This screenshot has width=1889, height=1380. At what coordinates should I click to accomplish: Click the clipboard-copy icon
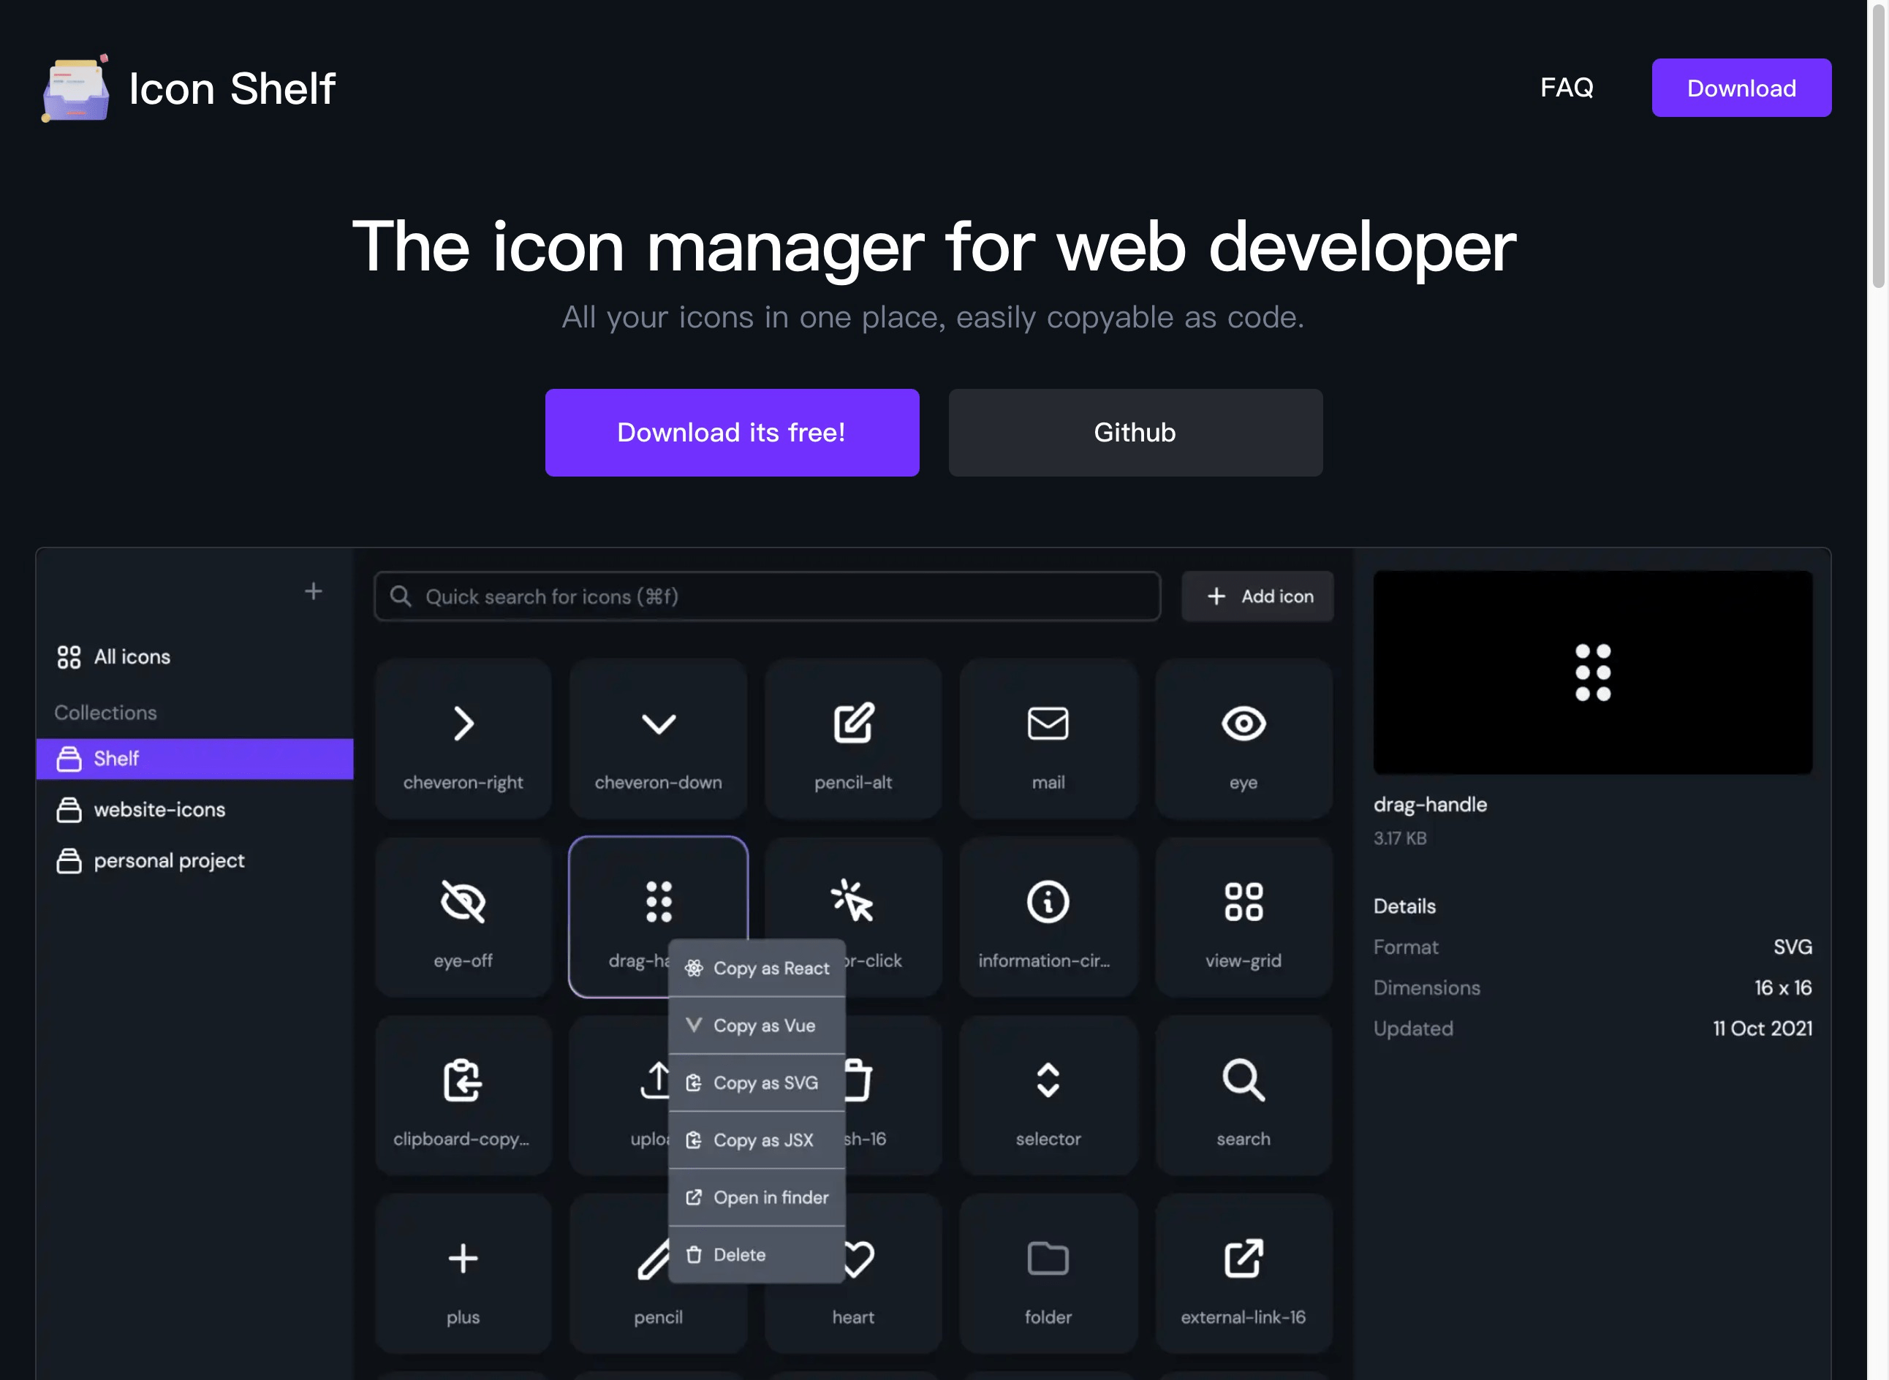[462, 1080]
